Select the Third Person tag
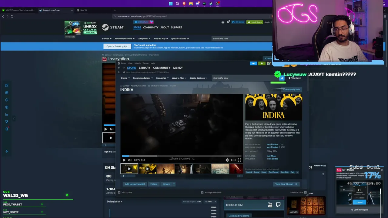 (x=273, y=172)
